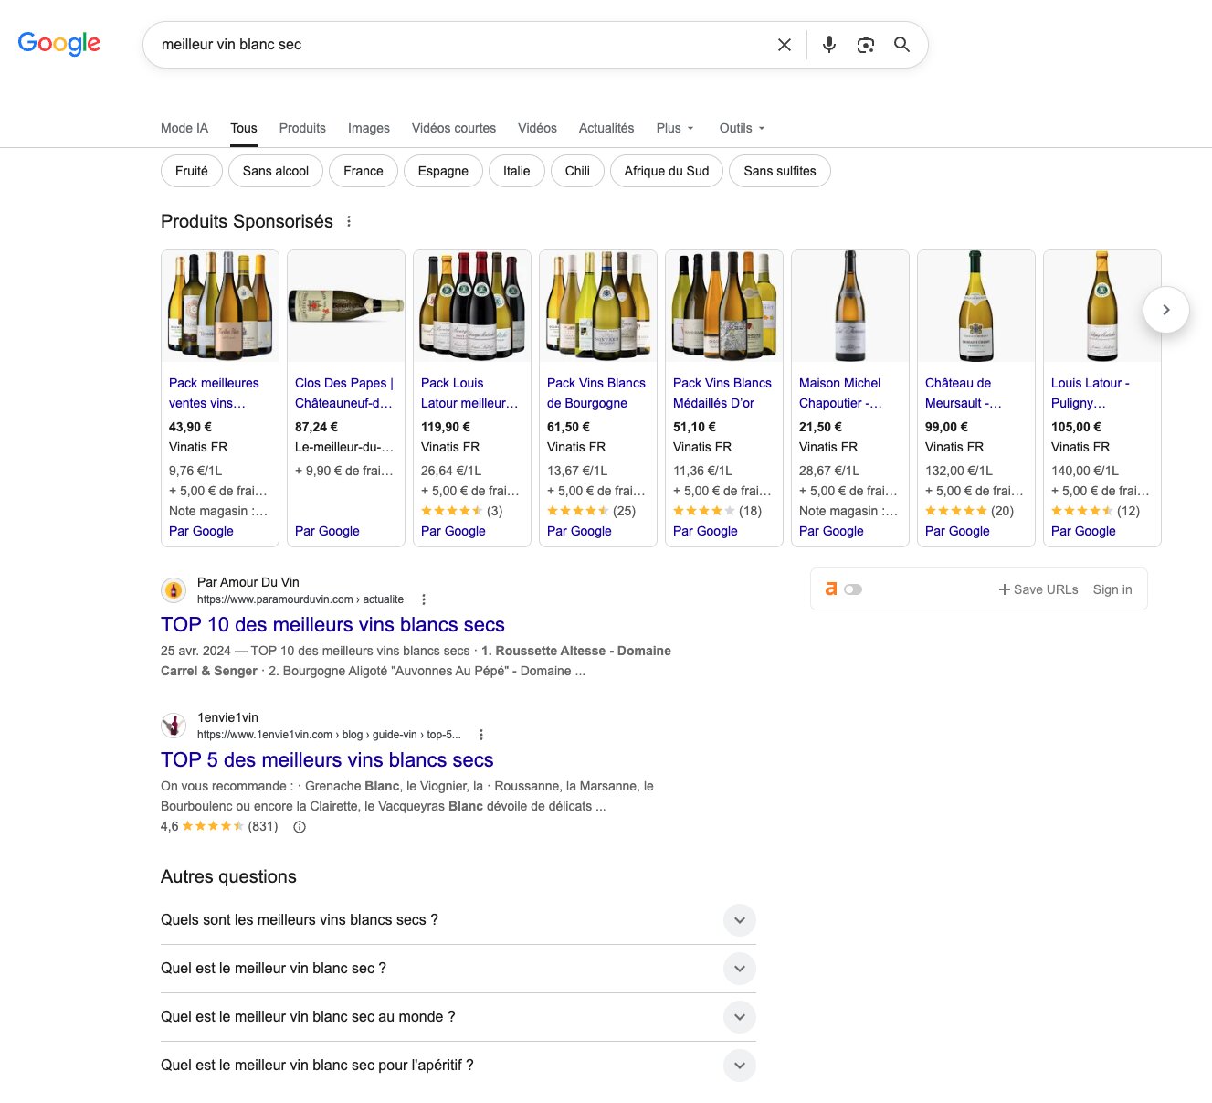
Task: Open the Plus dropdown menu
Action: point(675,128)
